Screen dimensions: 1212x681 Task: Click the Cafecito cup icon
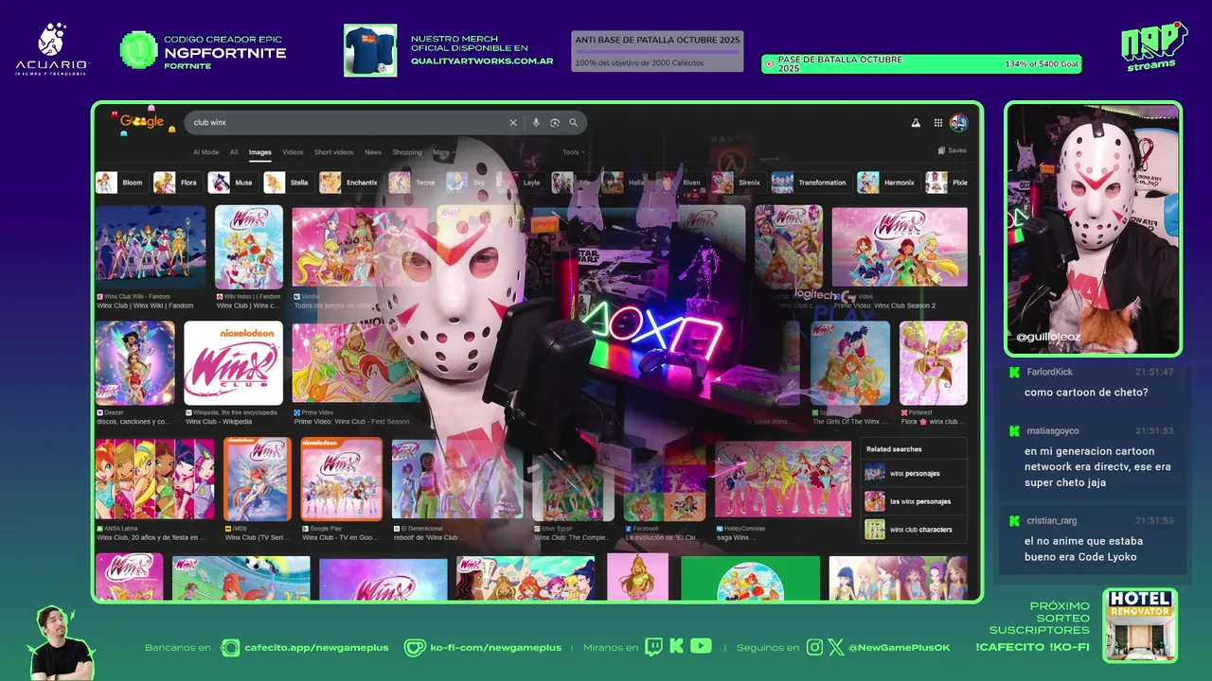coord(230,647)
